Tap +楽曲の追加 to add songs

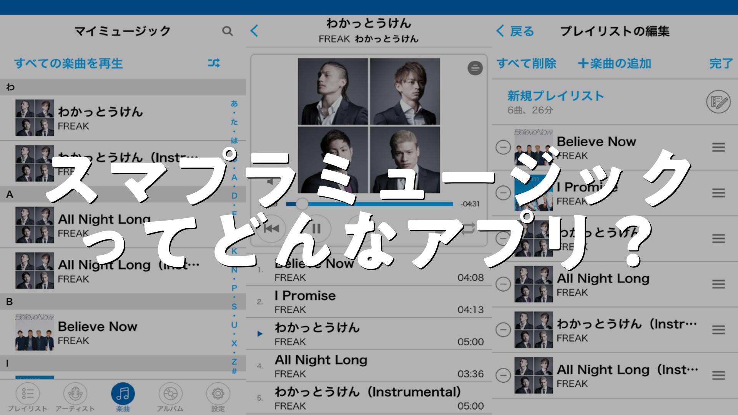[614, 63]
